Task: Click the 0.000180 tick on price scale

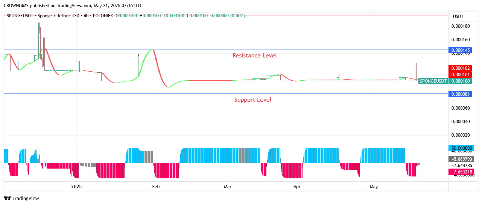Action: point(460,26)
